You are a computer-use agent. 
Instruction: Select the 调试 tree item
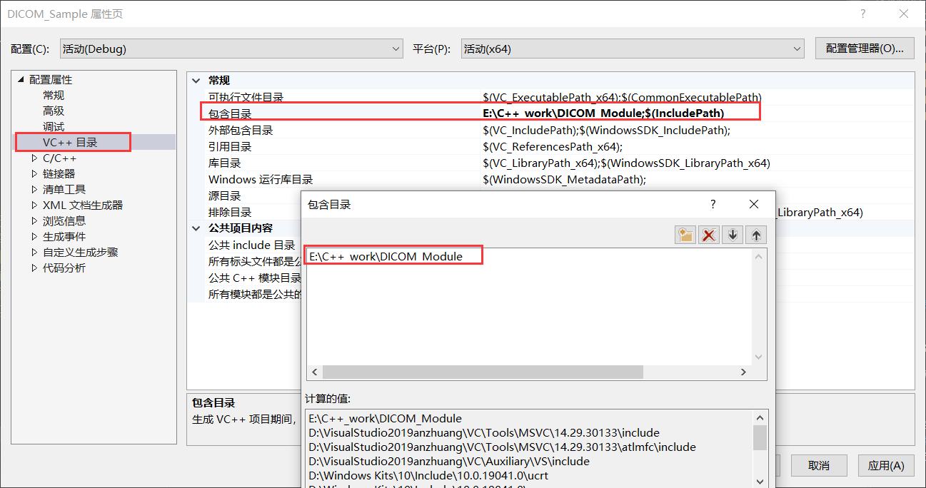click(x=54, y=126)
